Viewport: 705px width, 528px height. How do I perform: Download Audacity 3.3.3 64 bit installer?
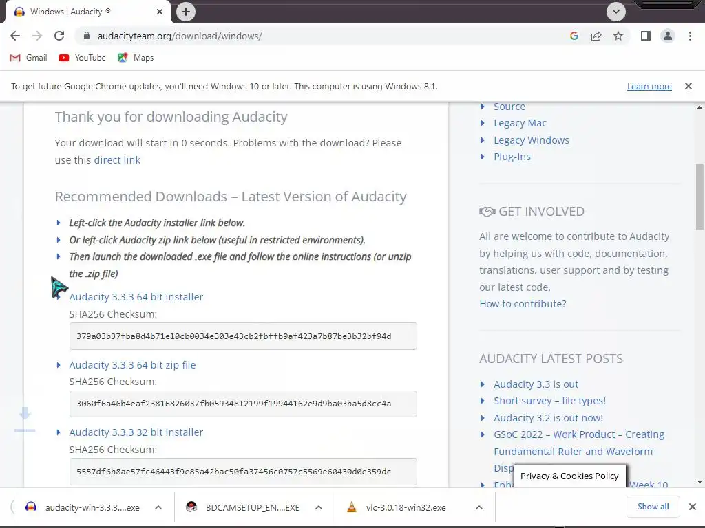(136, 297)
